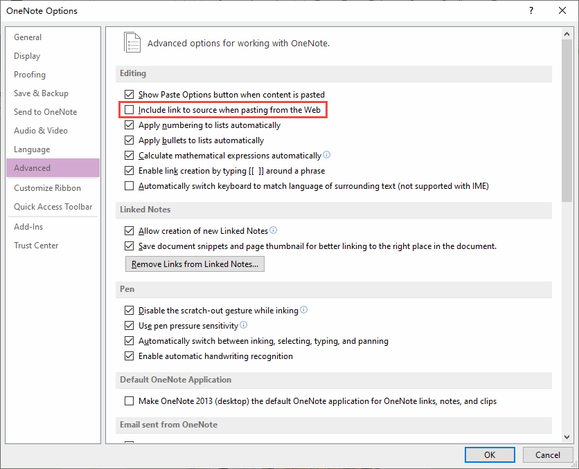Click the scrollbar down arrow
The height and width of the screenshot is (469, 579).
(x=567, y=437)
